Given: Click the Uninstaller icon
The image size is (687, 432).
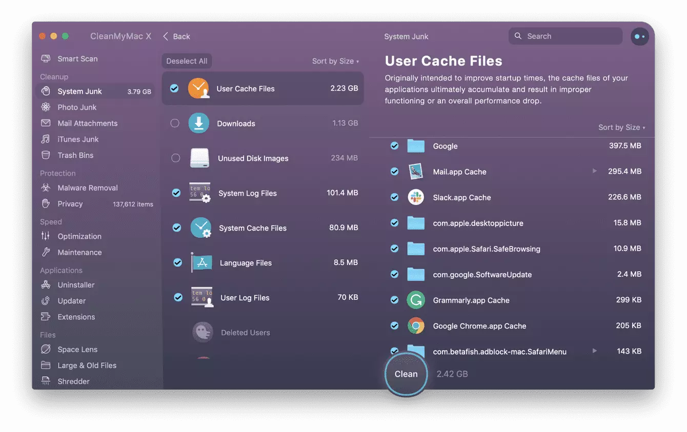Looking at the screenshot, I should [46, 285].
